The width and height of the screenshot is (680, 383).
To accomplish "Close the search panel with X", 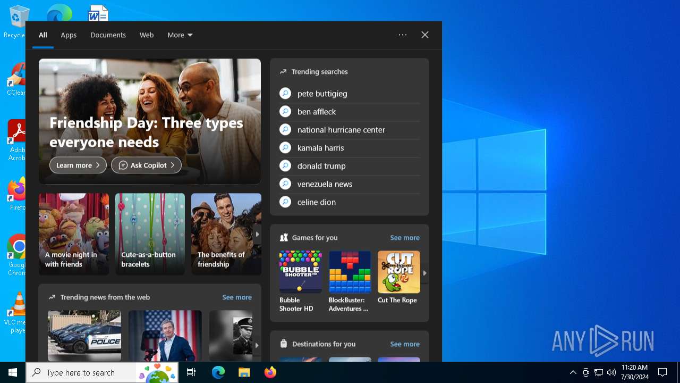I will click(x=425, y=35).
